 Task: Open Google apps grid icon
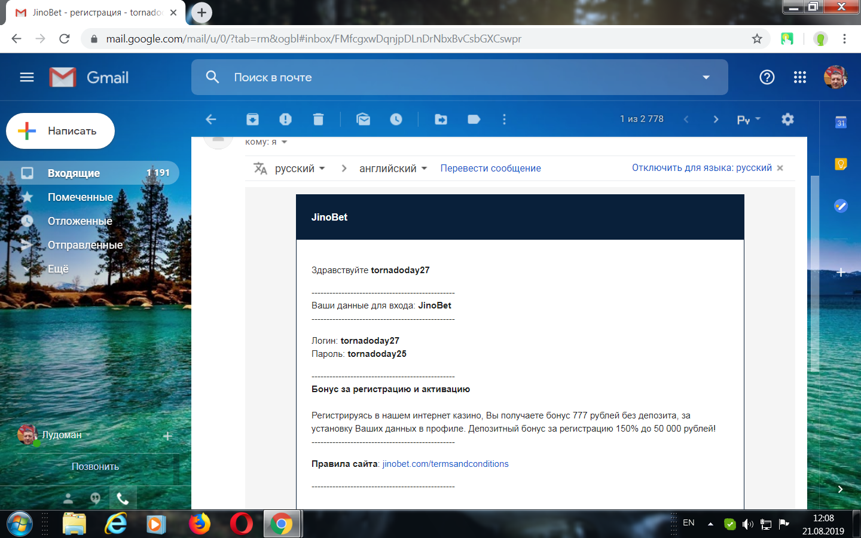coord(800,77)
